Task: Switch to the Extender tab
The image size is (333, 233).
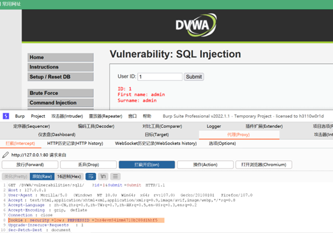Action: pos(264,126)
